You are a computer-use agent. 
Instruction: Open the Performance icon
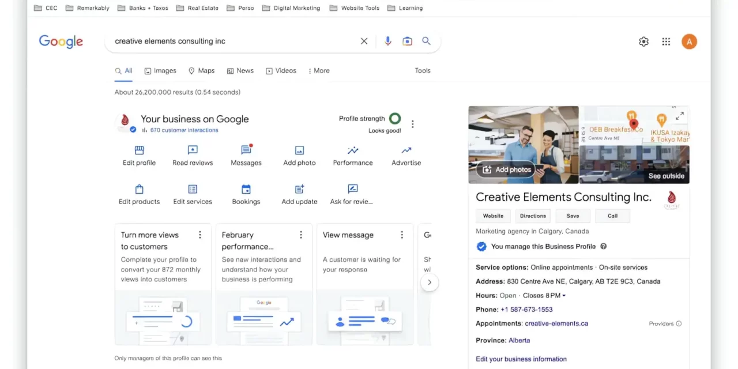353,150
